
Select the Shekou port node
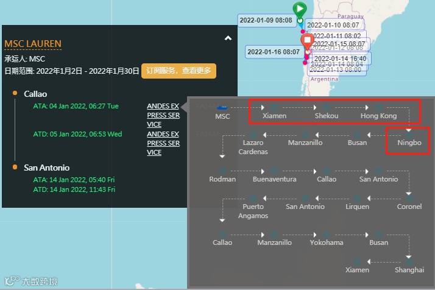327,108
